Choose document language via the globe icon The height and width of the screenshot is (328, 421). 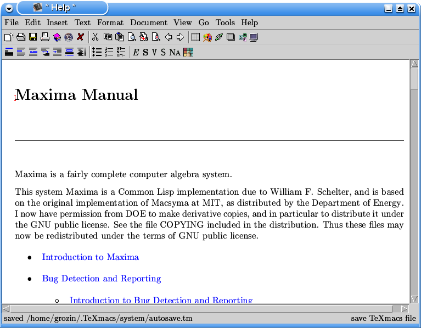[69, 37]
